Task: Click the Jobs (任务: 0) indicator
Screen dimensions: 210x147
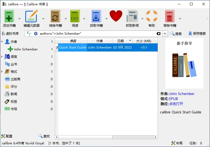Action: click(196, 143)
